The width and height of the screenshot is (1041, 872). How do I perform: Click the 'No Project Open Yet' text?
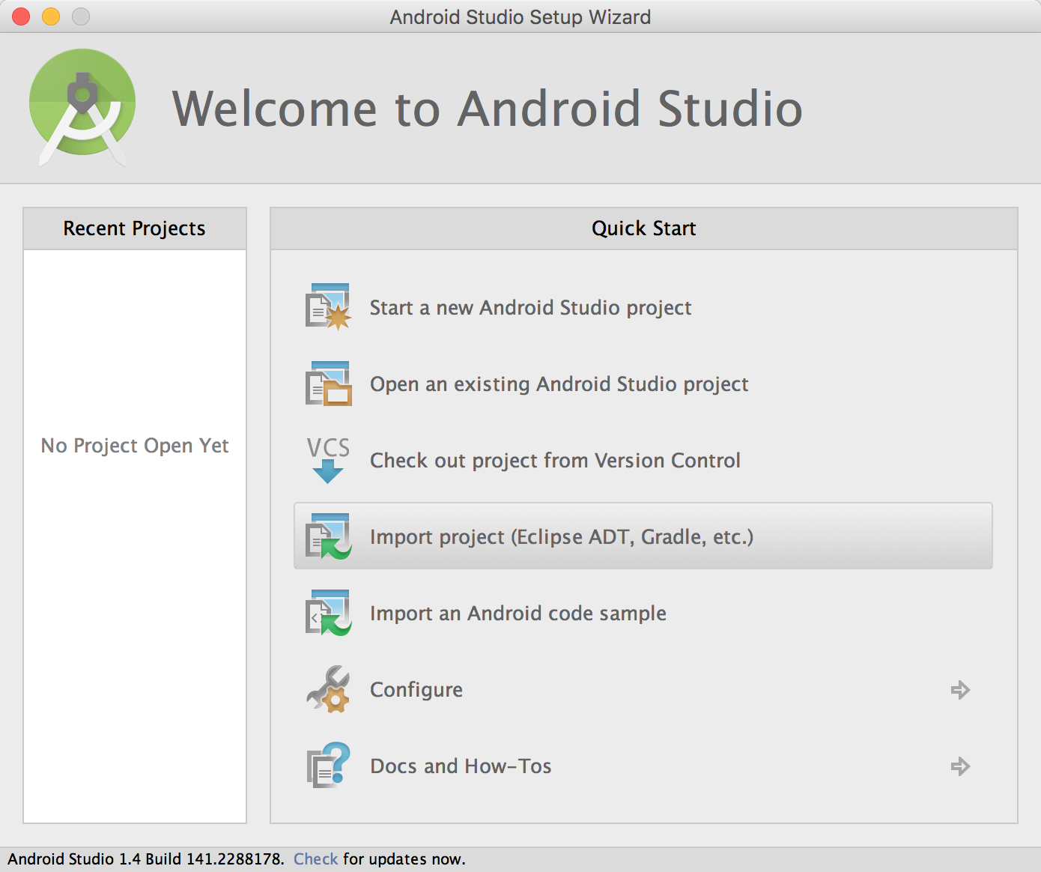point(135,446)
